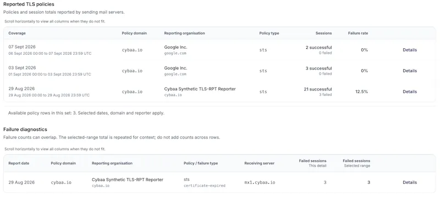Screen dimensions: 440x199
Task: Click Cybaa Synthetic TLS-RPT Reporter in policies table
Action: tap(200, 89)
